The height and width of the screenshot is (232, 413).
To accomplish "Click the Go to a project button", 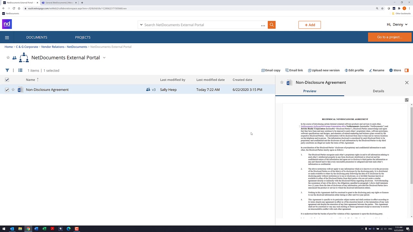I will coord(389,37).
